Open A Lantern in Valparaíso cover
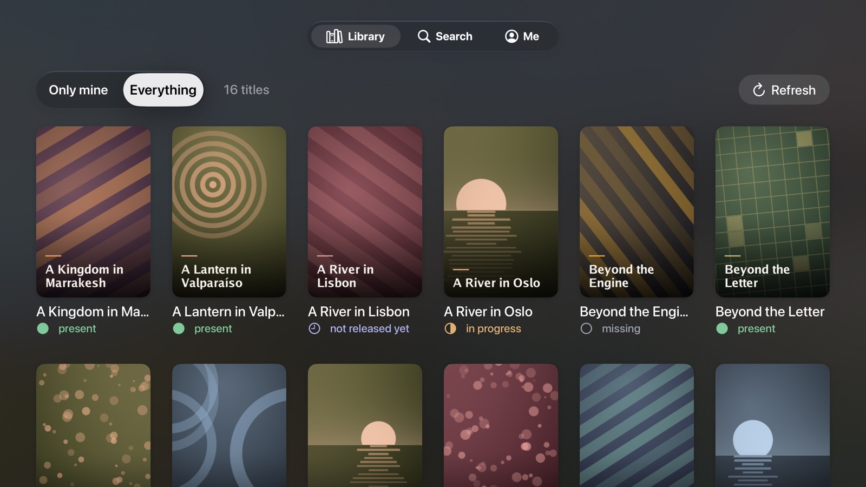866x487 pixels. [229, 212]
